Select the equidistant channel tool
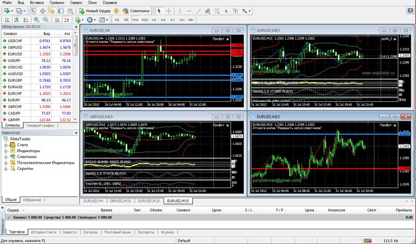Image resolution: width=416 pixels, height=244 pixels. pos(207,11)
